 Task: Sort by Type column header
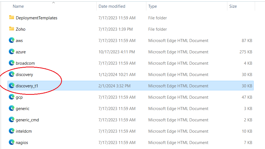[152, 6]
